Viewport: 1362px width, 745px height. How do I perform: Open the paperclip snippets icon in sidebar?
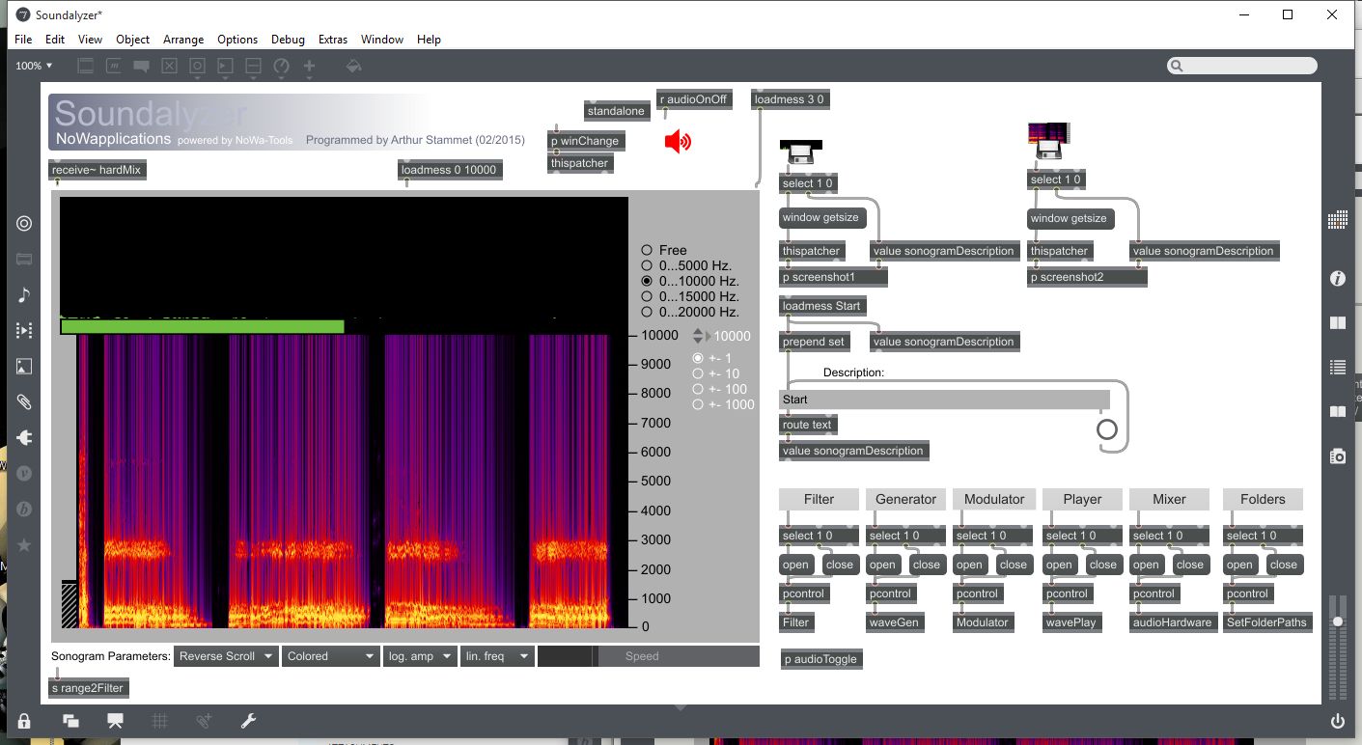24,401
